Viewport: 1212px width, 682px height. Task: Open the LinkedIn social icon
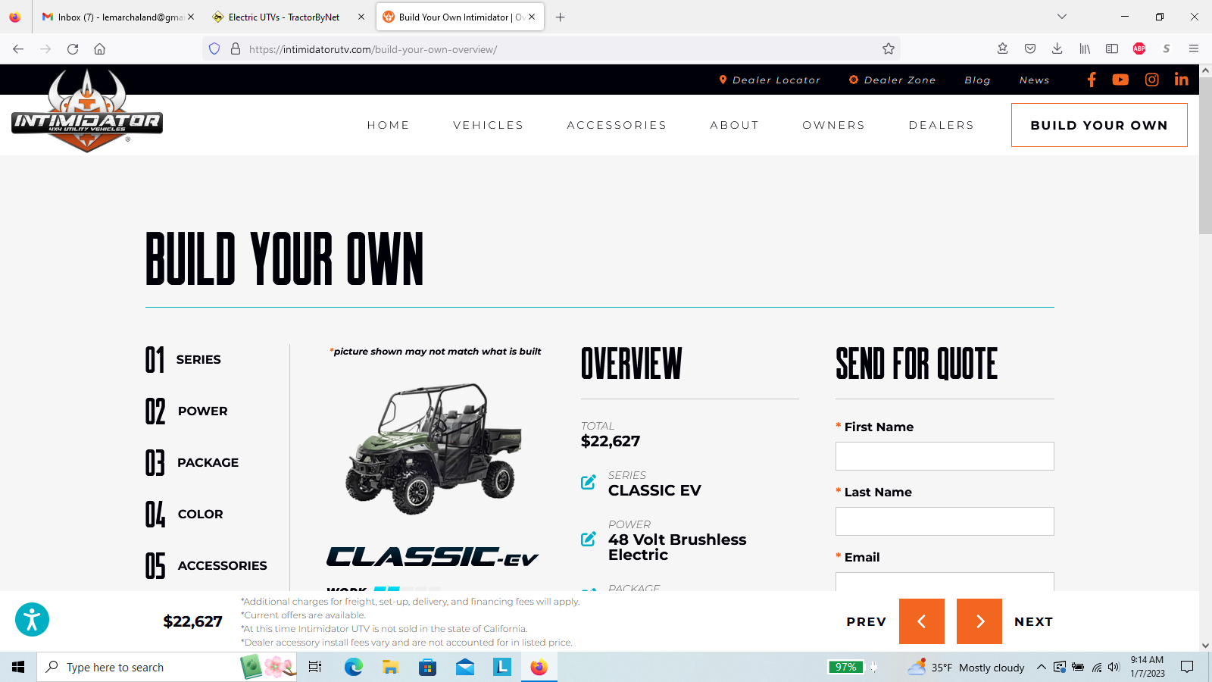point(1181,80)
